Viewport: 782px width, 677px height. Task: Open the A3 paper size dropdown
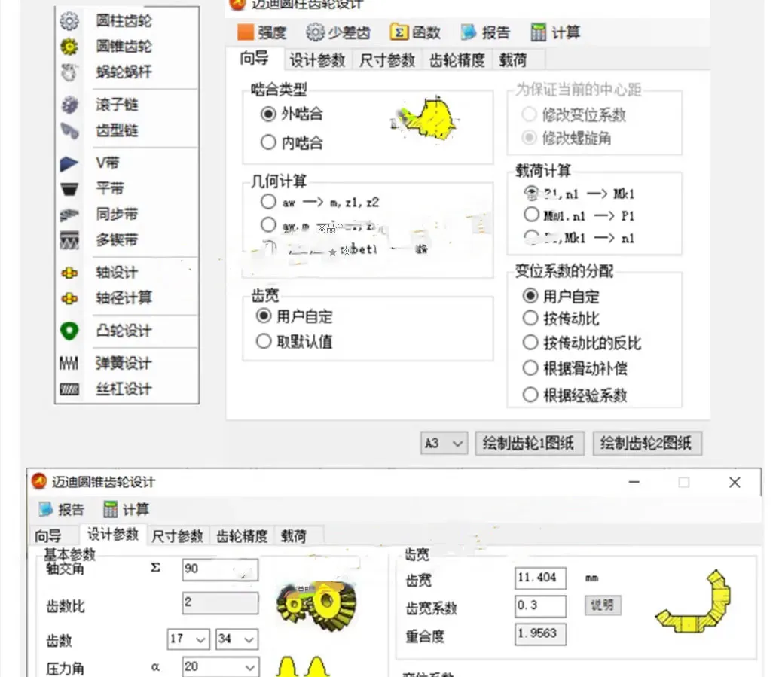(444, 444)
